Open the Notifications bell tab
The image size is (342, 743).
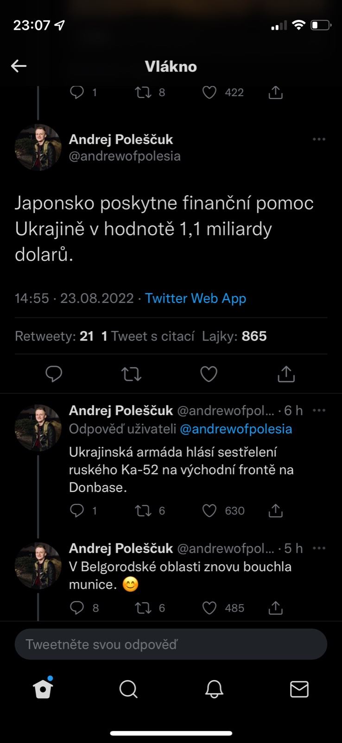click(214, 689)
